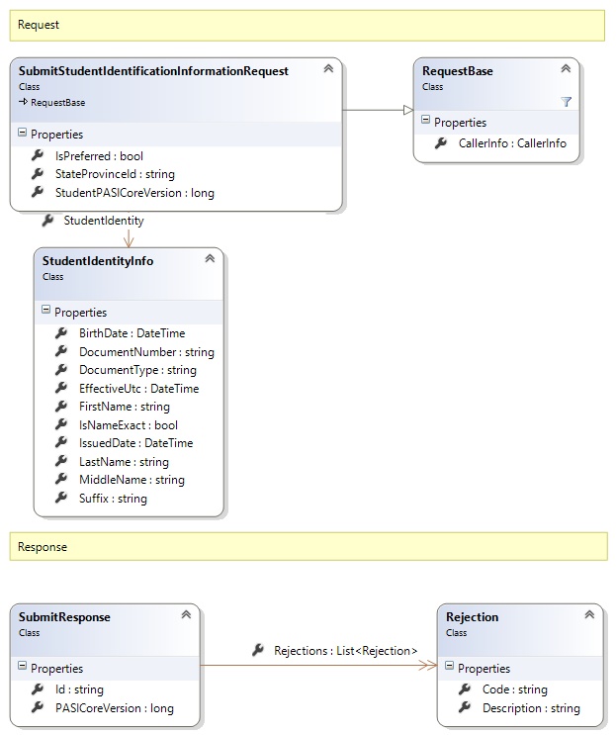616x735 pixels.
Task: Collapse StudentIdentityInfo class using chevron
Action: [x=209, y=258]
